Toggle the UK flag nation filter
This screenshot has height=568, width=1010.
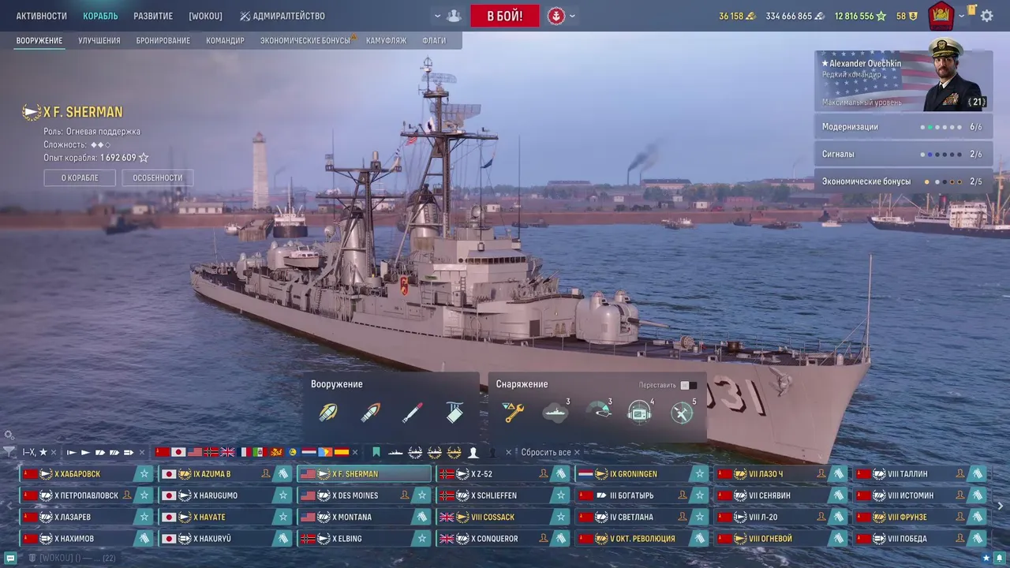tap(227, 452)
